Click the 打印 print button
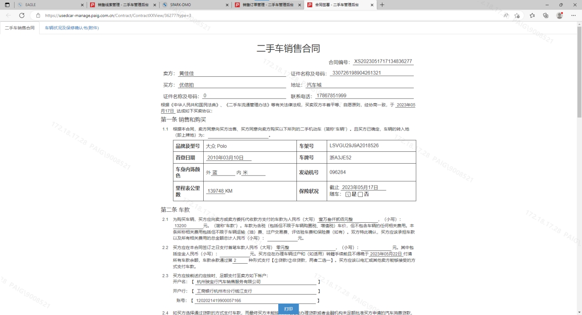582x315 pixels. [288, 309]
